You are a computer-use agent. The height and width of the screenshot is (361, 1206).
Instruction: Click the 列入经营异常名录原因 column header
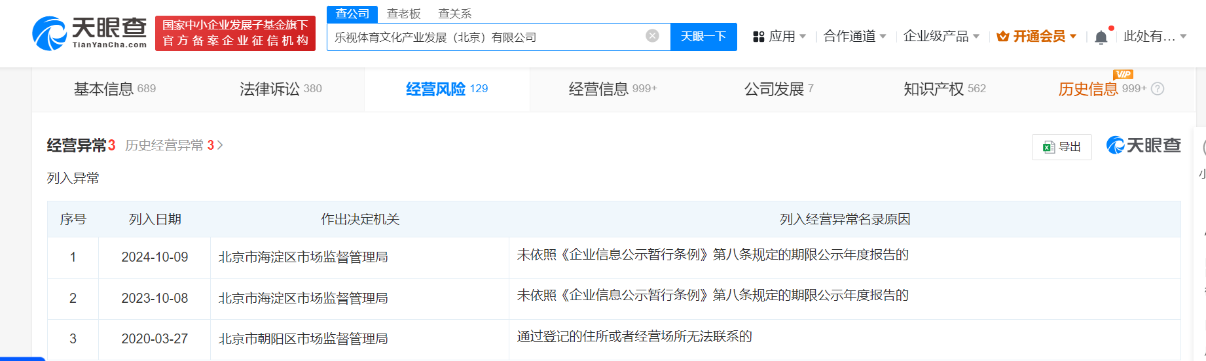pos(845,219)
